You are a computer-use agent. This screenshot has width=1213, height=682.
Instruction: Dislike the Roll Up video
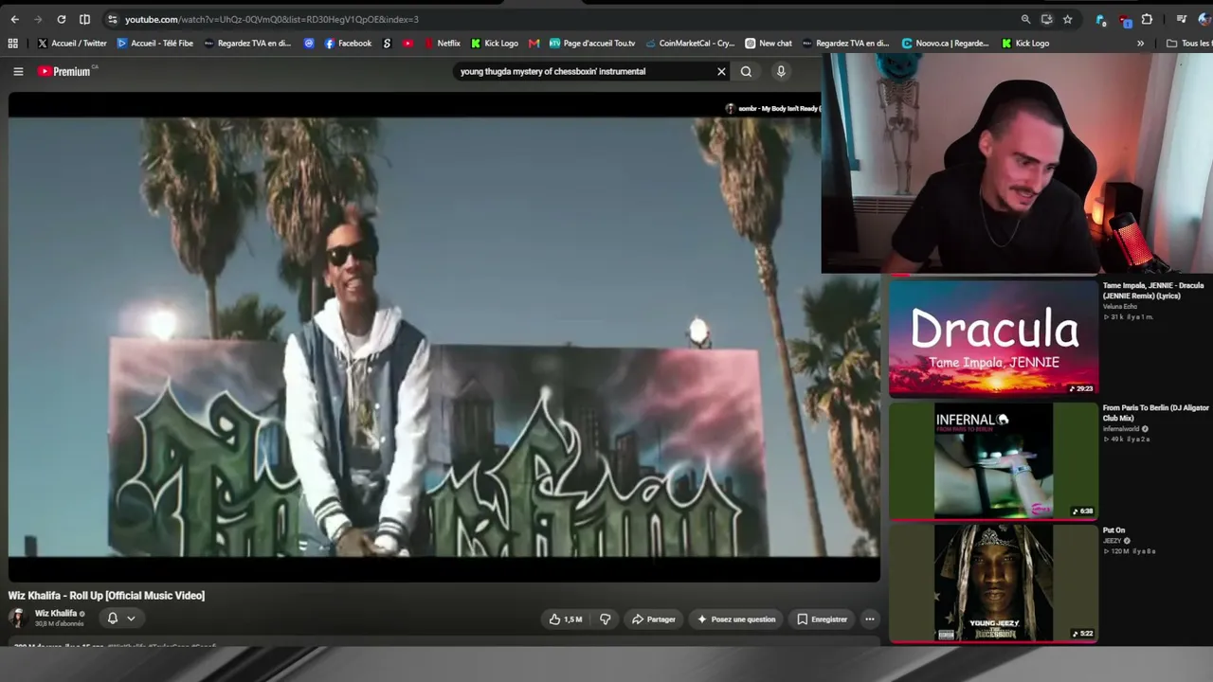click(605, 619)
